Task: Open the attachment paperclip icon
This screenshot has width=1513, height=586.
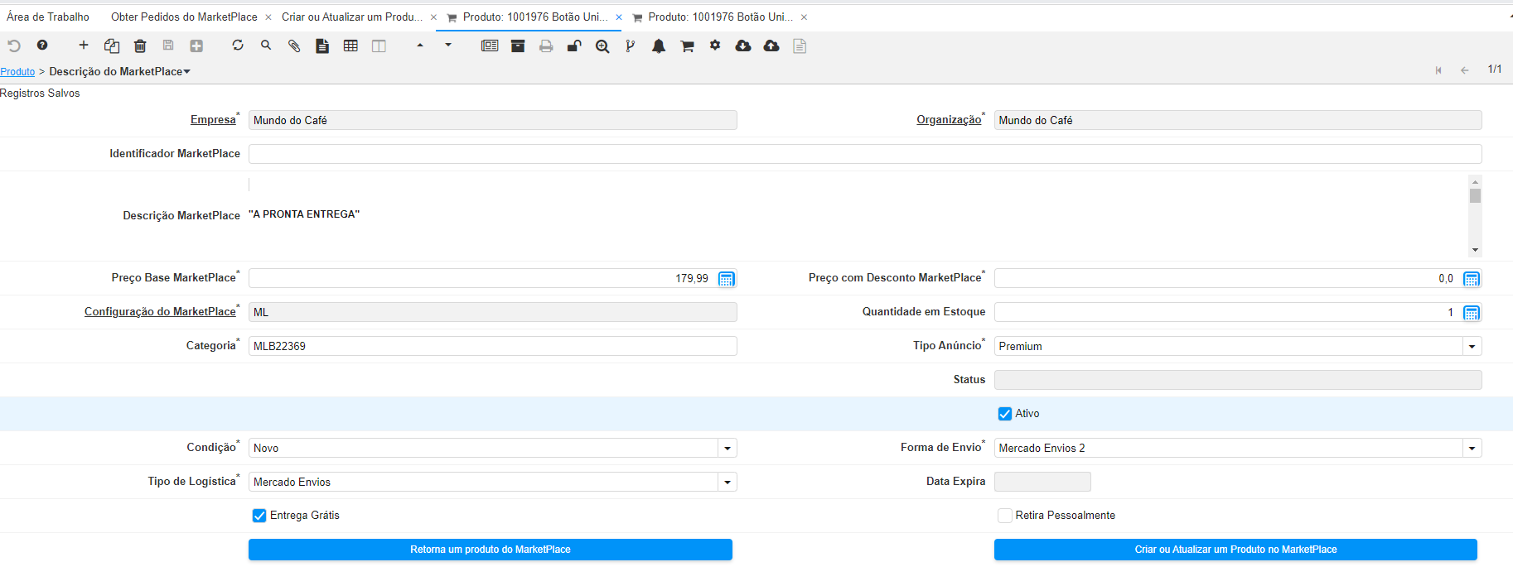Action: pyautogui.click(x=294, y=46)
